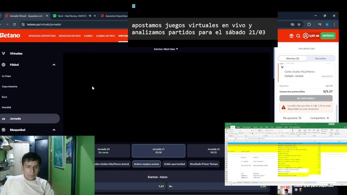This screenshot has height=195, width=347.
Task: Mute the Tarot Bad Bunny tab audio
Action: [90, 16]
